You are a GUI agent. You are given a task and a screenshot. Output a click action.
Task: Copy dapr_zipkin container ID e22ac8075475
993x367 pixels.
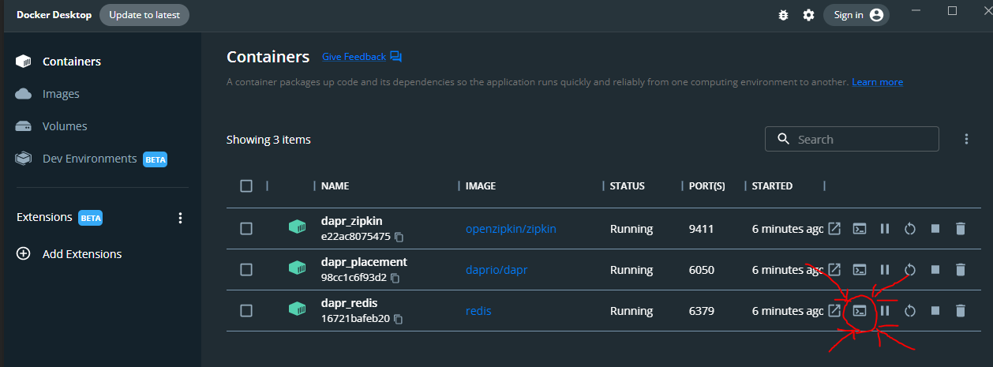399,237
